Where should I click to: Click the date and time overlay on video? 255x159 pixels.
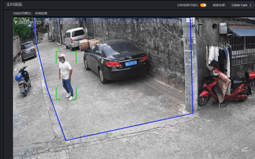pyautogui.click(x=48, y=23)
